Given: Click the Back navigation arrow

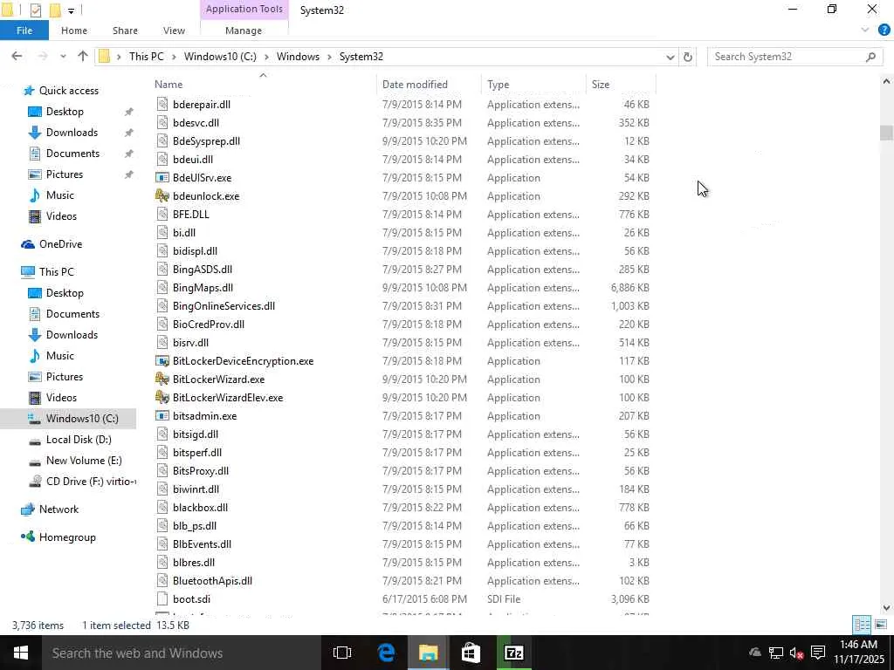Looking at the screenshot, I should pyautogui.click(x=17, y=56).
